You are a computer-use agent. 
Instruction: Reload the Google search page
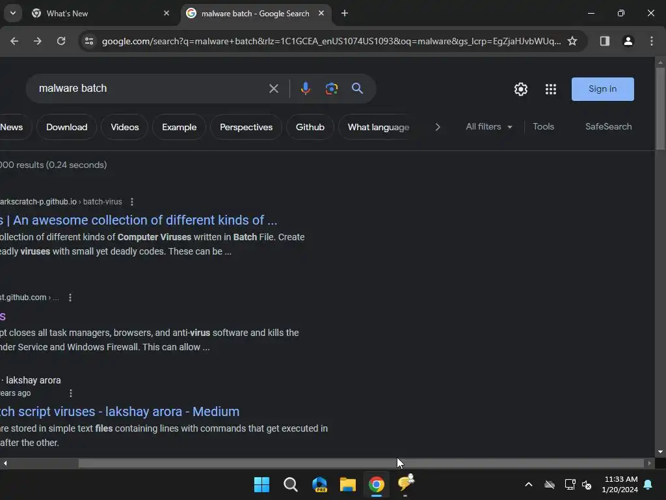[x=61, y=41]
